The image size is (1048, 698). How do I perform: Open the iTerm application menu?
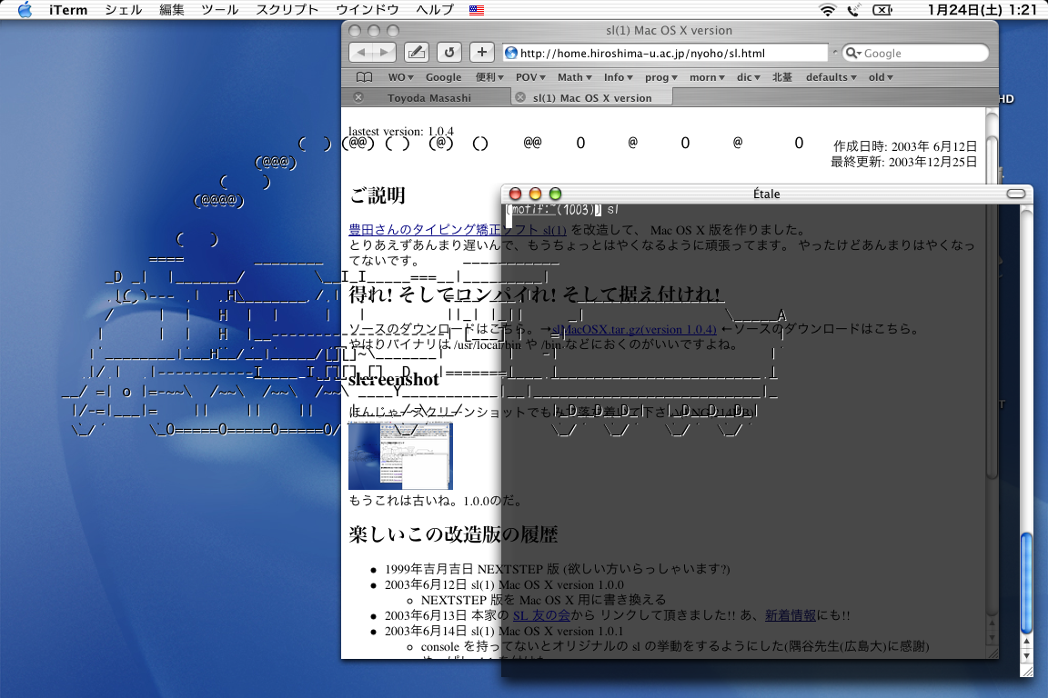click(69, 10)
